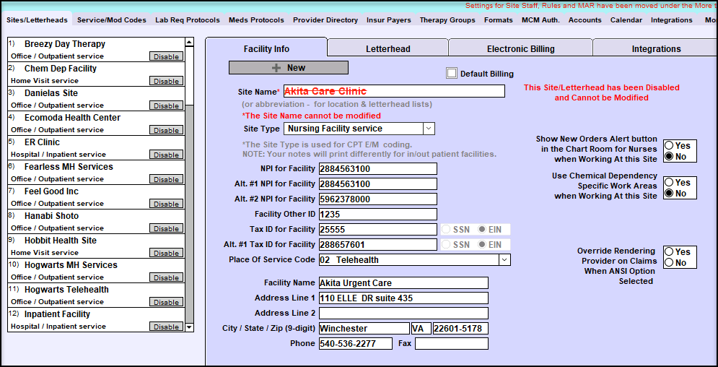Select Yes for New Orders Alert button
The height and width of the screenshot is (367, 718).
[670, 146]
